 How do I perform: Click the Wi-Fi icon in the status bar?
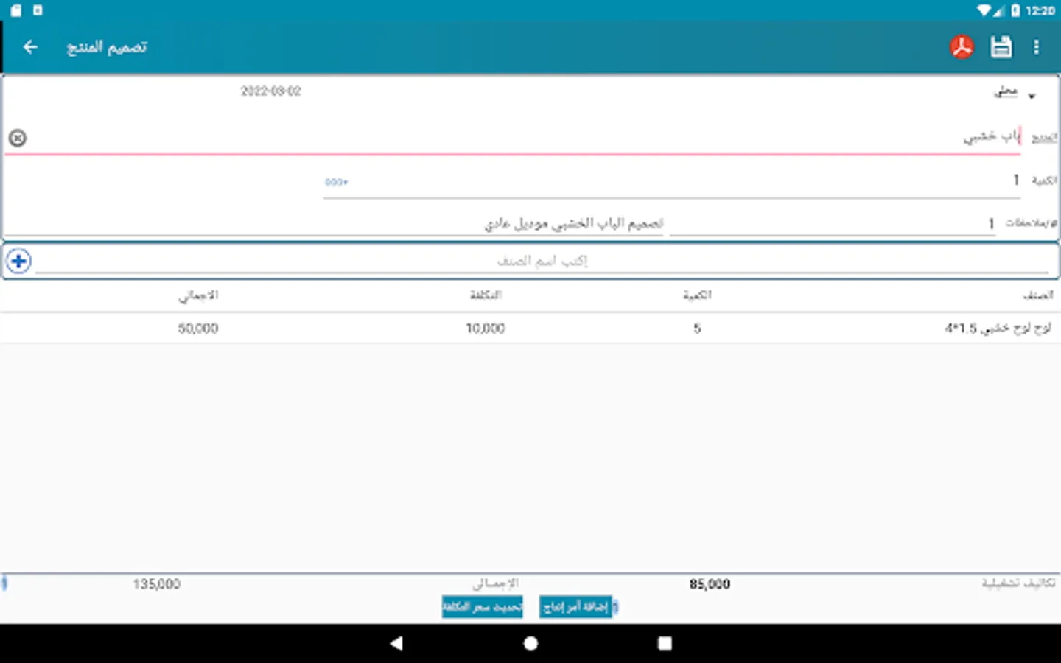984,10
